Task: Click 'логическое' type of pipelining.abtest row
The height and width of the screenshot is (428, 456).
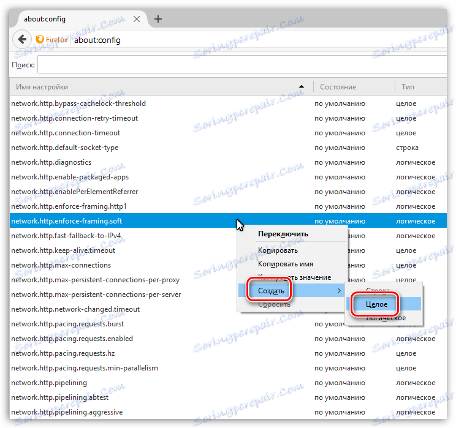Action: click(x=416, y=397)
